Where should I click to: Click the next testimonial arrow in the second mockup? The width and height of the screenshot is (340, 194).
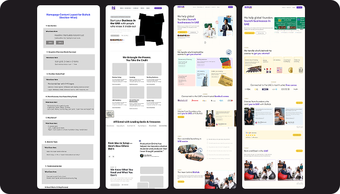click(x=113, y=156)
